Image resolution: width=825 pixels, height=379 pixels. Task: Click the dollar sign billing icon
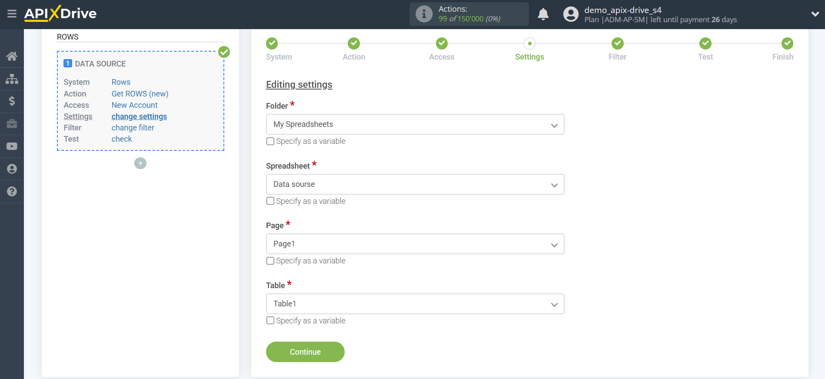pyautogui.click(x=12, y=101)
